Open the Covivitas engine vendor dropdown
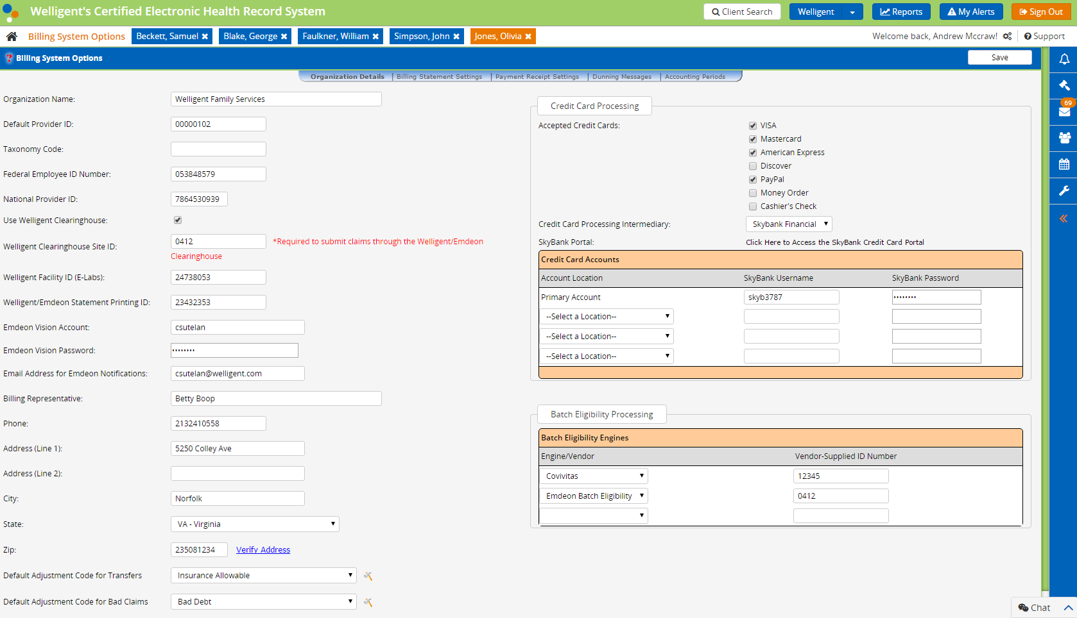Screen dimensions: 1077x618 pos(594,476)
